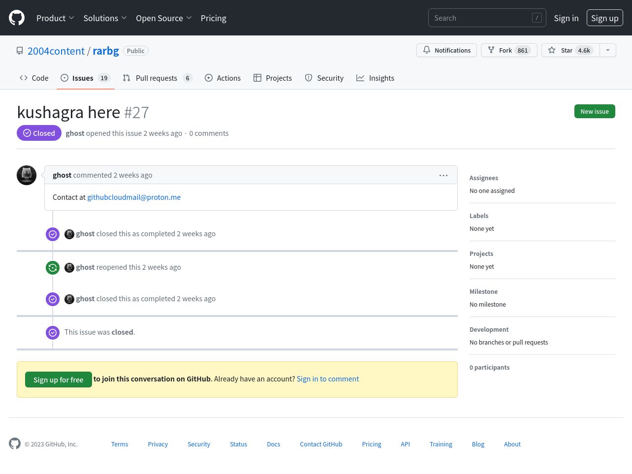
Task: Click Pricing in the header
Action: tap(214, 18)
